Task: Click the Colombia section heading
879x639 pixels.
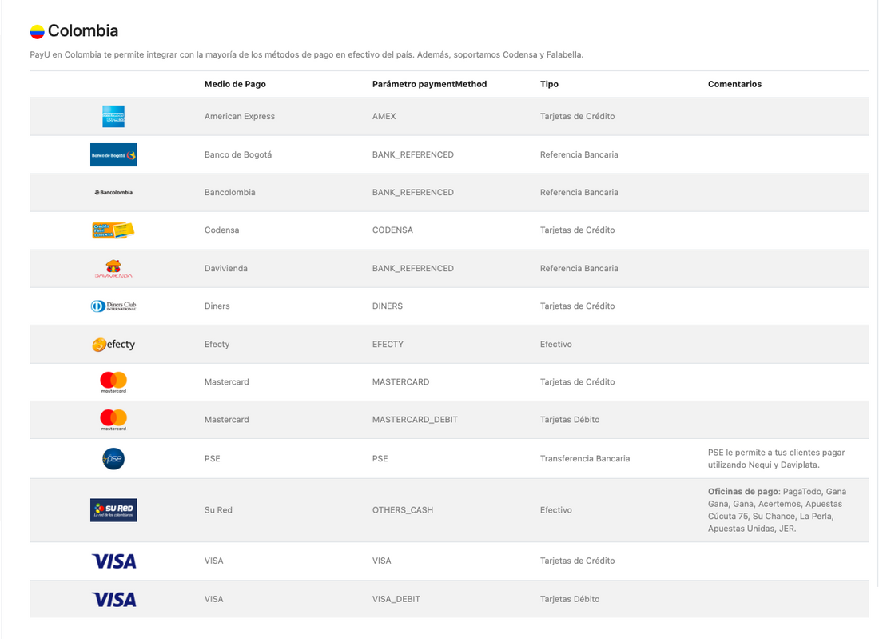Action: click(x=83, y=31)
